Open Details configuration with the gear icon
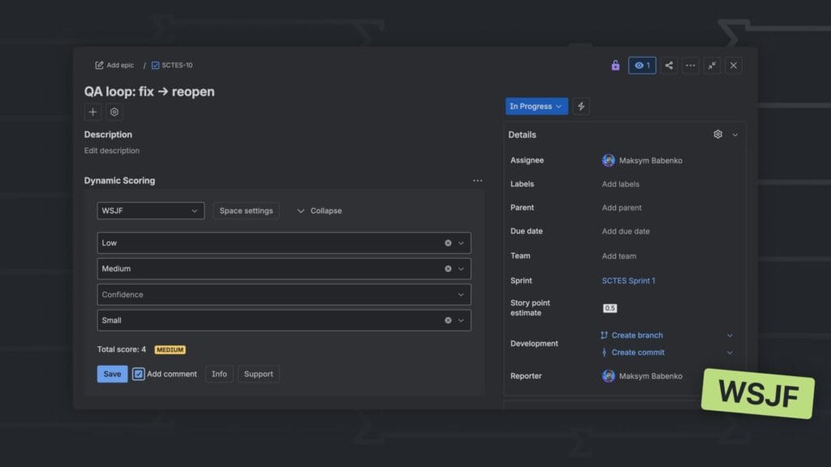Viewport: 831px width, 467px height. 717,135
